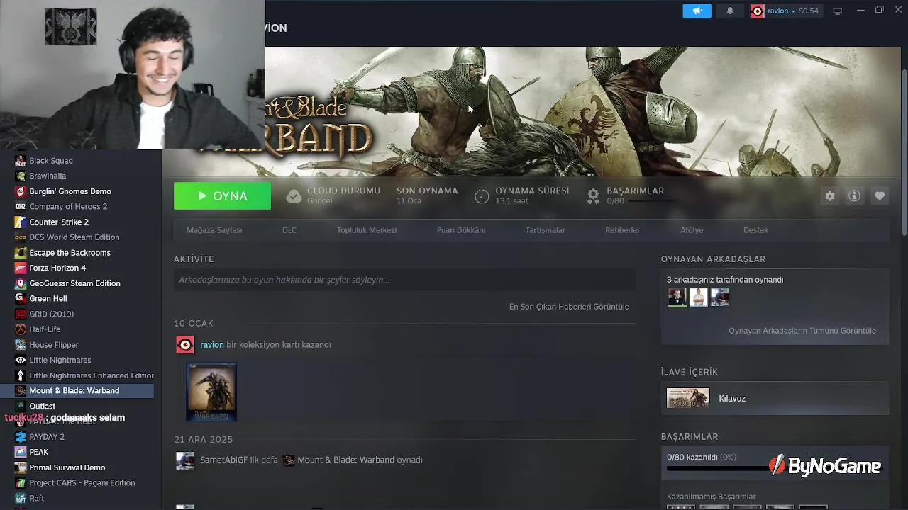Viewport: 908px width, 510px height.
Task: Open the Warband trading card thumbnail
Action: click(x=211, y=392)
